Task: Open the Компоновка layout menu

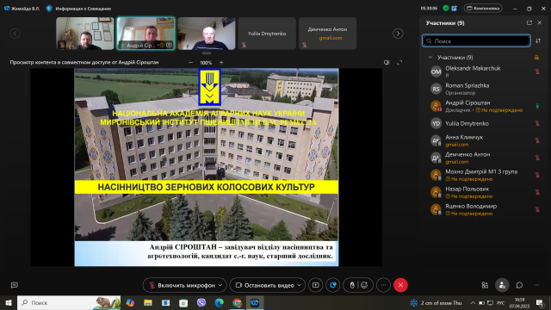Action: [483, 8]
